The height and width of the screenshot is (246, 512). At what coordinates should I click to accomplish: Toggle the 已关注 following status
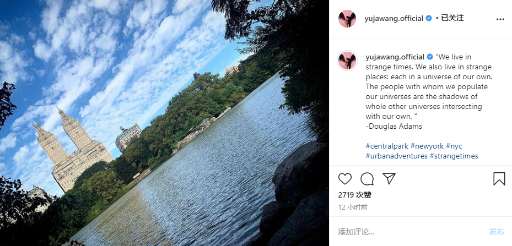tap(452, 18)
